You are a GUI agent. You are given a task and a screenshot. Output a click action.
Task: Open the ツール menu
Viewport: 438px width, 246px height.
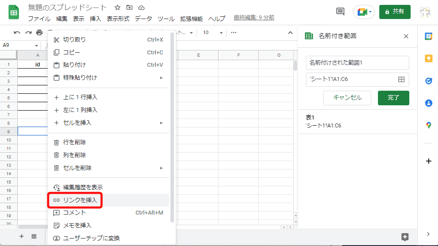point(166,19)
